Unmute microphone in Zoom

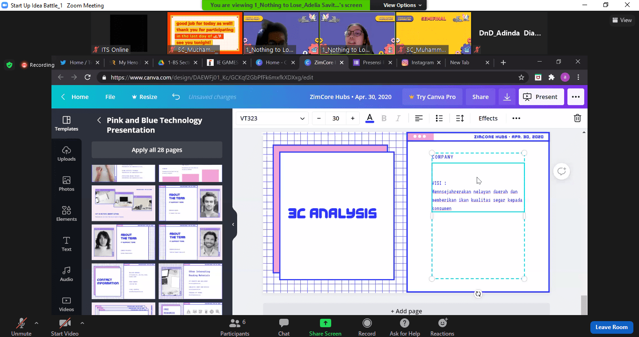click(x=21, y=326)
